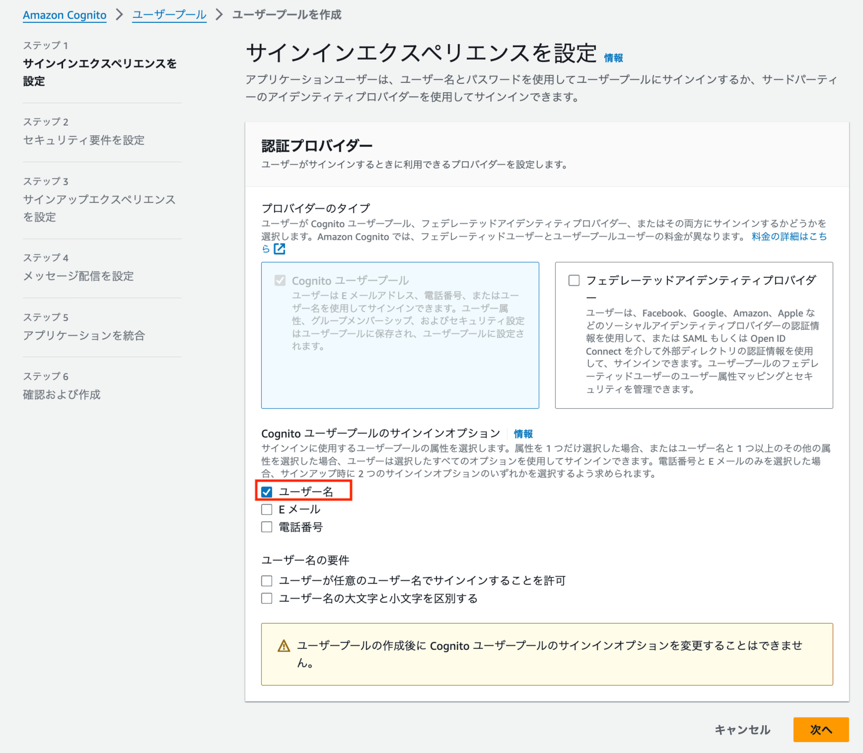Click the chevron after Amazon Cognito breadcrumb
The width and height of the screenshot is (863, 753).
coord(120,15)
